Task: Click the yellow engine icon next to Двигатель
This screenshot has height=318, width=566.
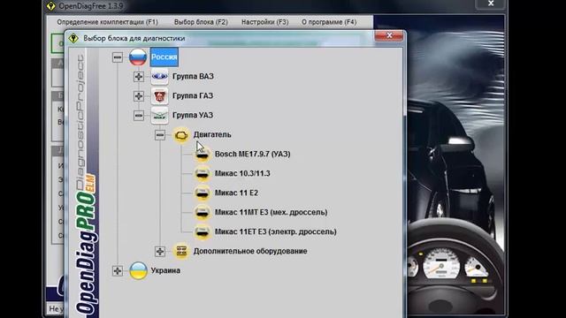Action: click(181, 135)
